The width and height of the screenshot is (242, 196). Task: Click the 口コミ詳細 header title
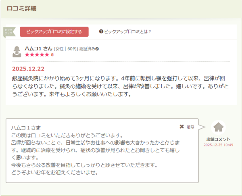[21, 8]
